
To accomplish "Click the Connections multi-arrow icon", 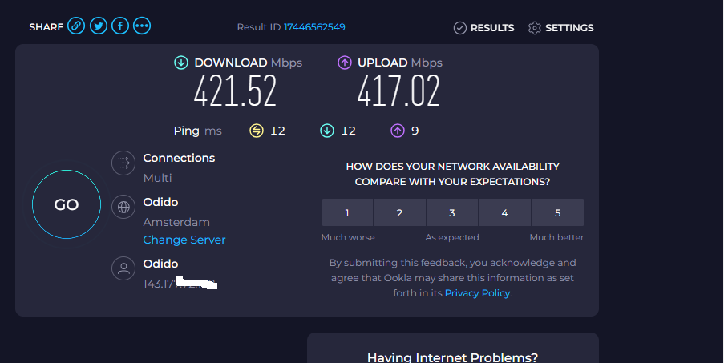I will point(123,163).
